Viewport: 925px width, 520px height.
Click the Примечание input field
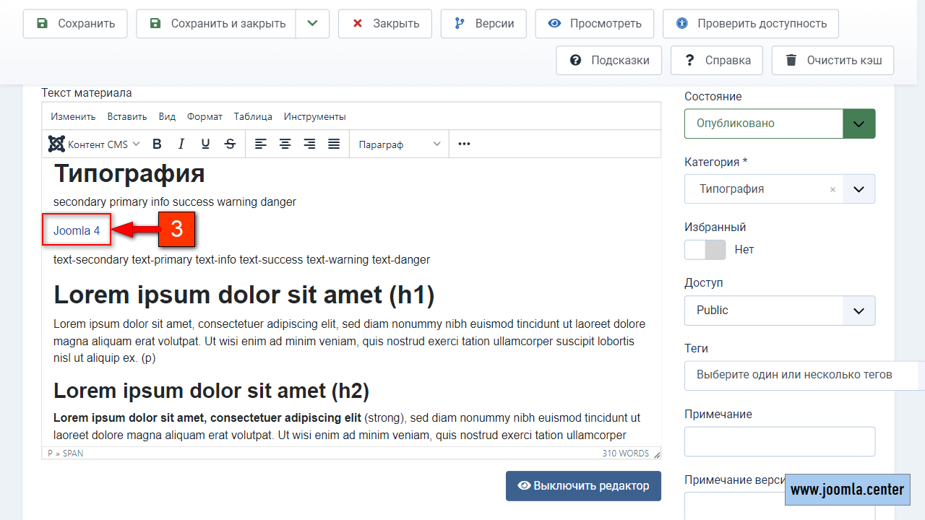coord(779,441)
